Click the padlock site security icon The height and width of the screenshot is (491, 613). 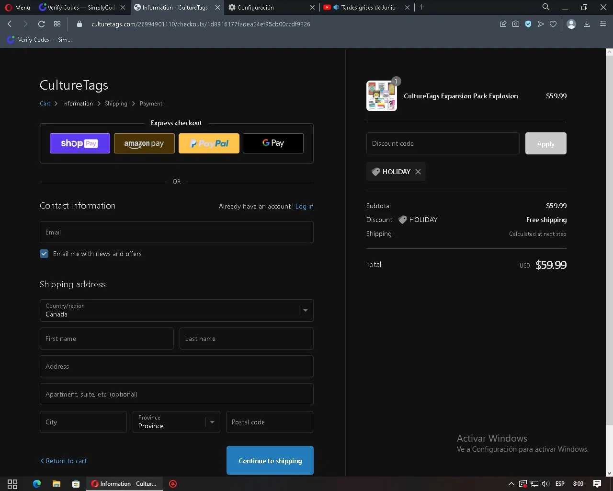pos(79,24)
